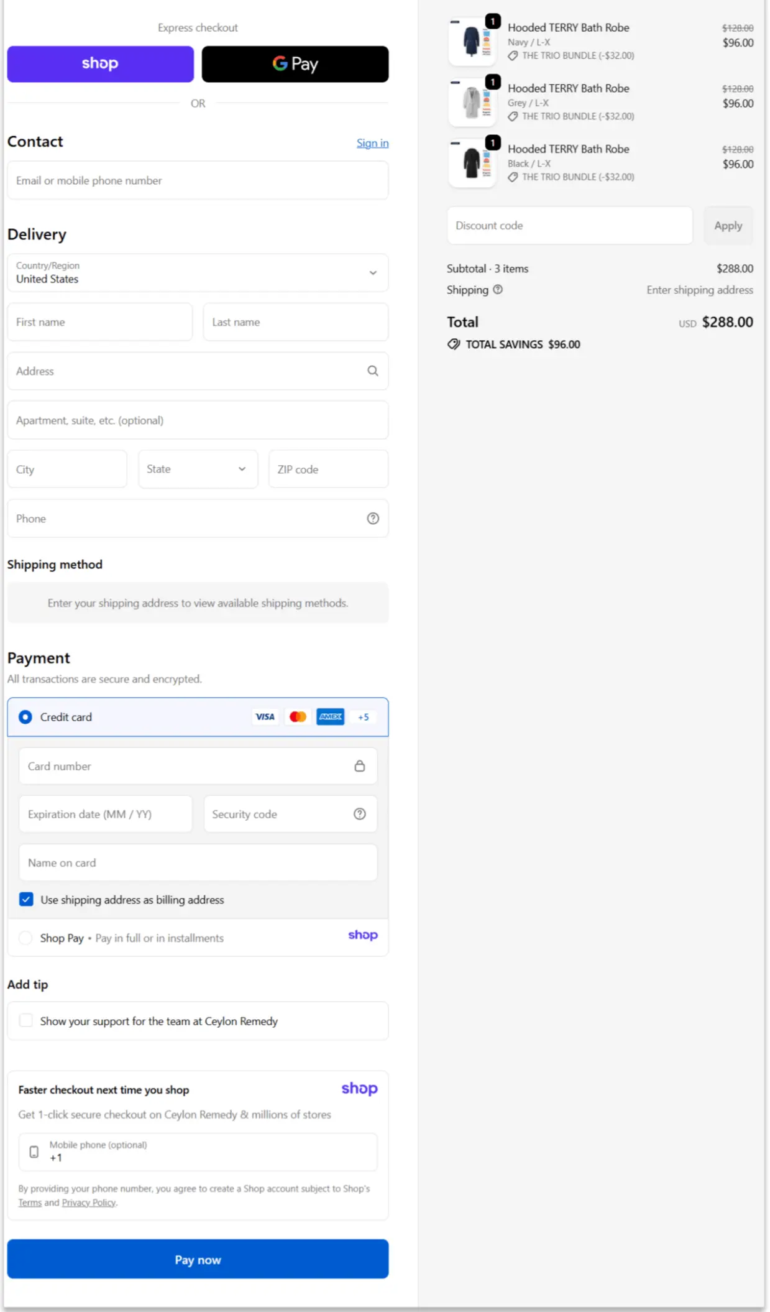Uncheck Use shipping address as billing address

coord(26,900)
